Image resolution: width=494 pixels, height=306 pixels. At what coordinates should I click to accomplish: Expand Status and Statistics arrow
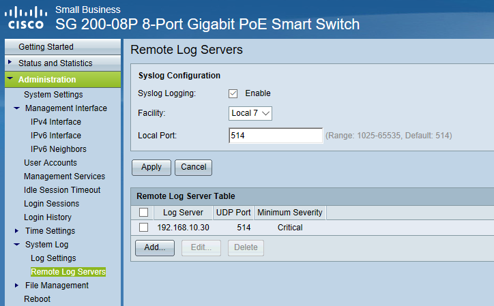10,62
